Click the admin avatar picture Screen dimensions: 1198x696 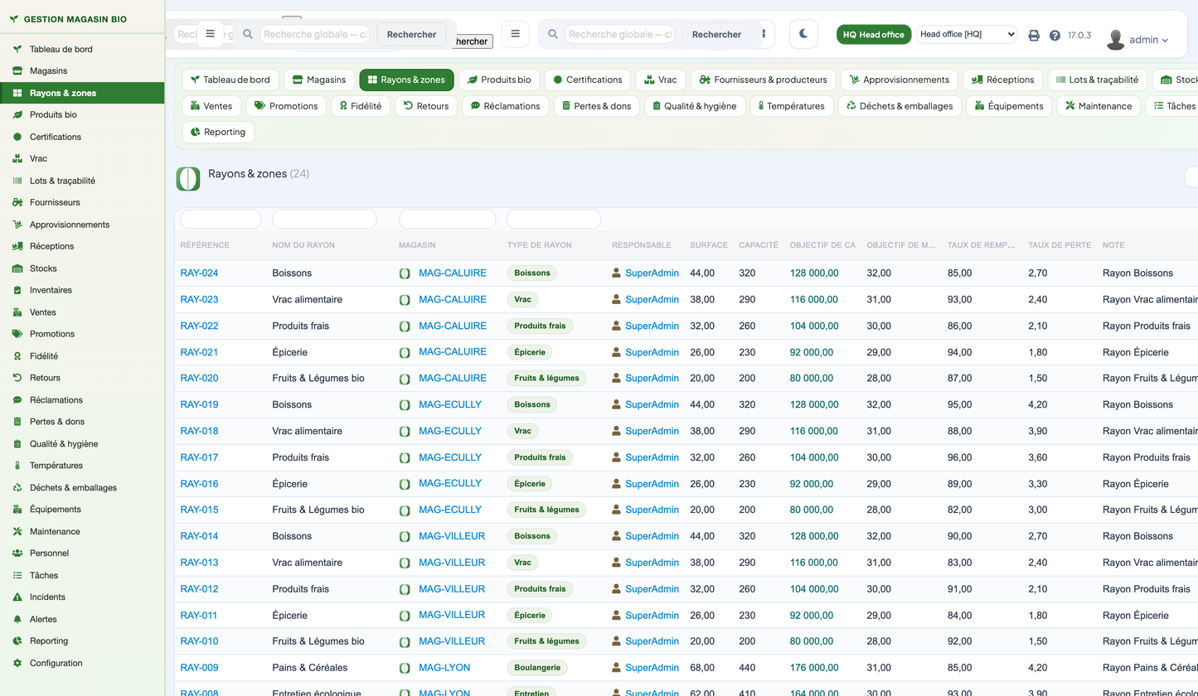1116,39
